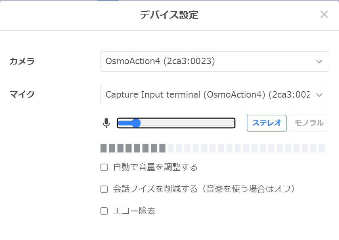This screenshot has height=240, width=339.
Task: Check the エコー除去 checkbox
Action: [x=104, y=211]
